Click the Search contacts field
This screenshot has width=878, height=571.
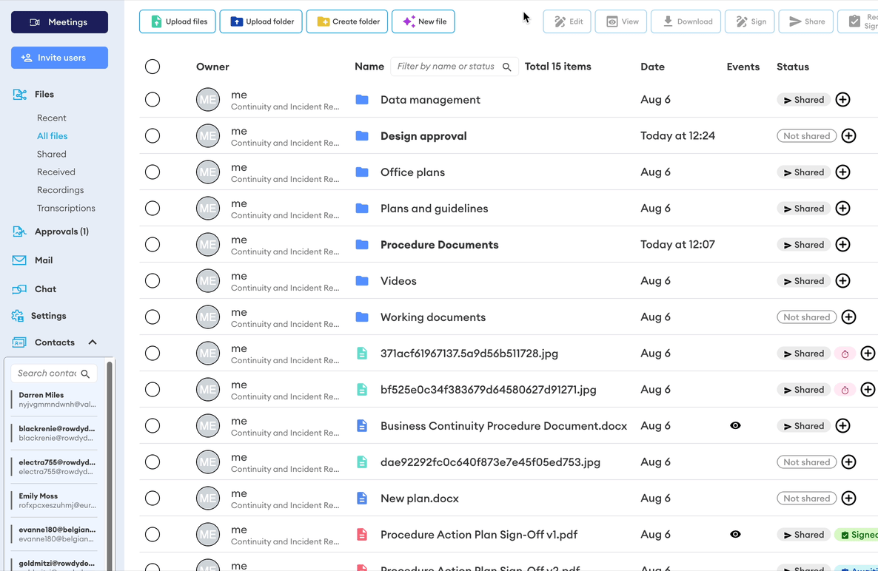pos(54,374)
